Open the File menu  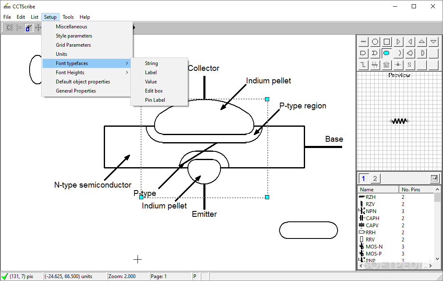7,17
